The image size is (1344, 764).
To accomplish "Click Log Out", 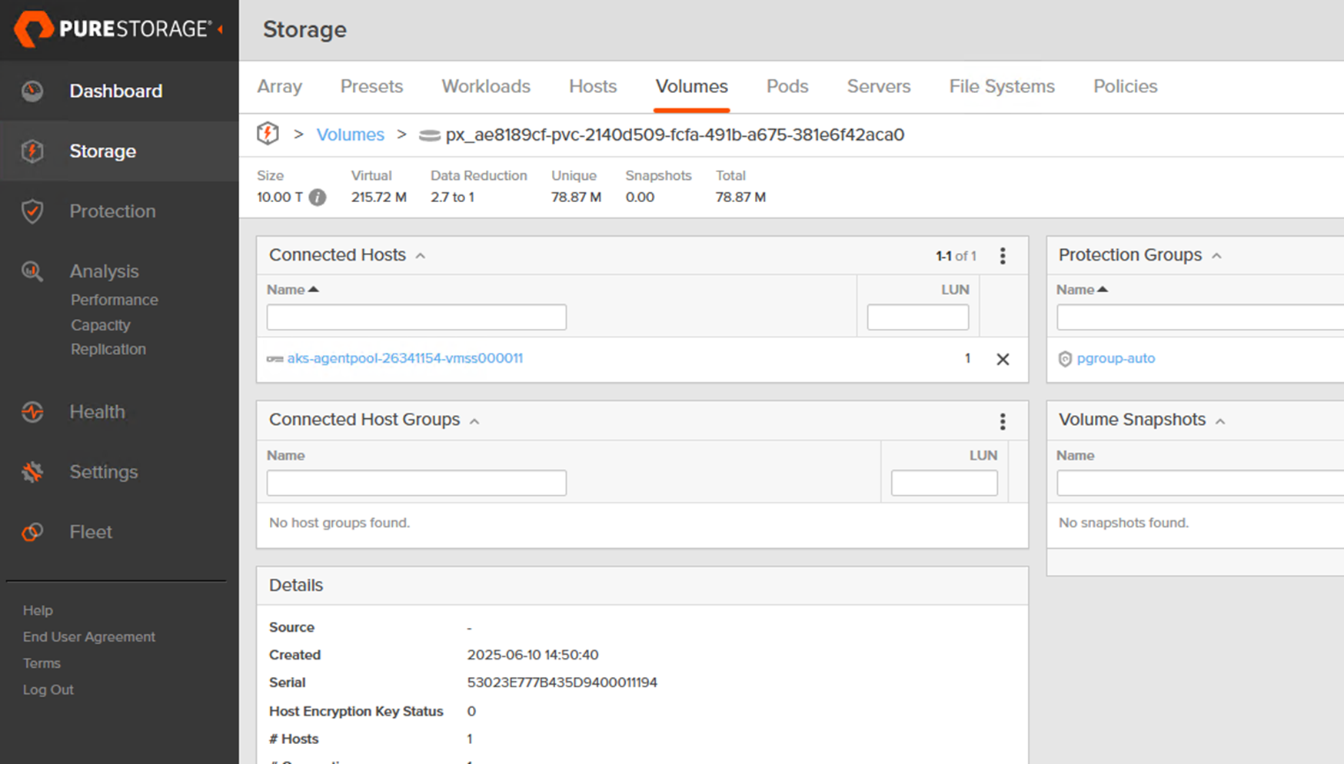I will tap(48, 690).
